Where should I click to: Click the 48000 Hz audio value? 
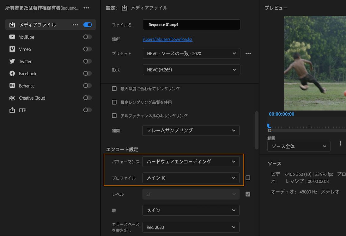pos(308,192)
